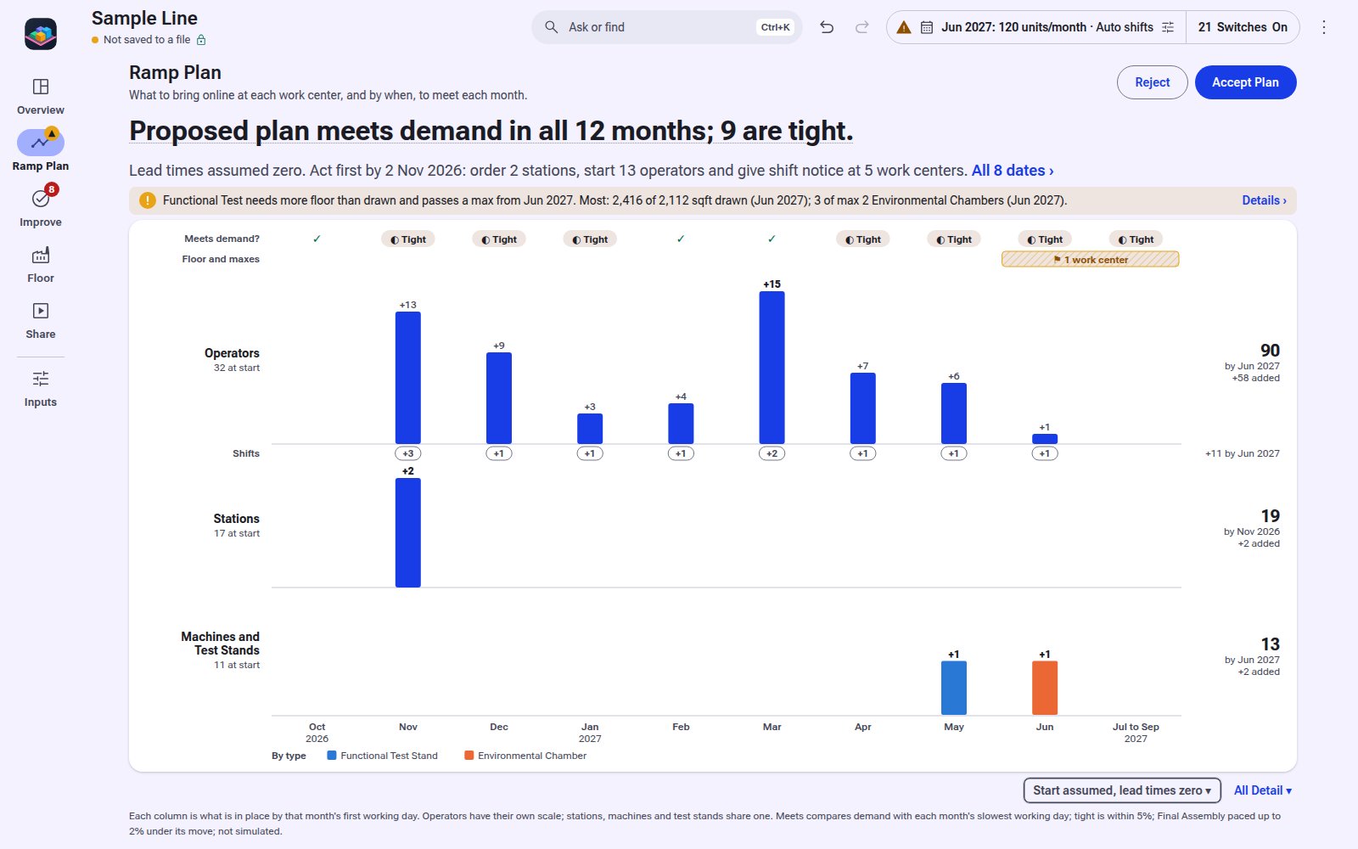
Task: Click Environmental Chamber orange legend swatch
Action: pyautogui.click(x=469, y=756)
